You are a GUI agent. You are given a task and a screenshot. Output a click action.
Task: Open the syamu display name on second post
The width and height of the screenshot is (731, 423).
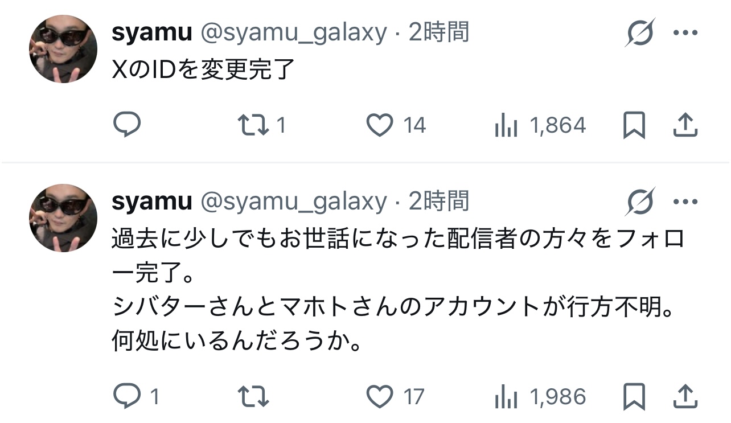pyautogui.click(x=151, y=202)
